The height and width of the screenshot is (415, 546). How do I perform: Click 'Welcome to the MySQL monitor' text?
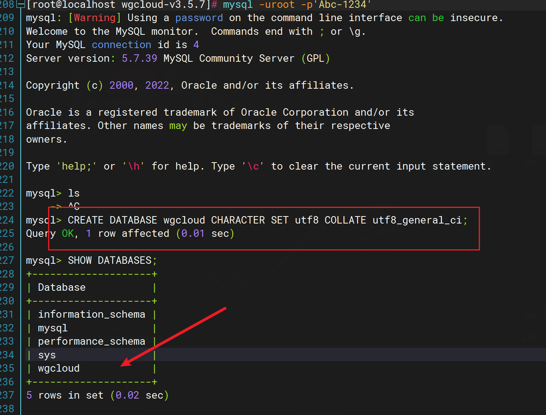(x=110, y=32)
